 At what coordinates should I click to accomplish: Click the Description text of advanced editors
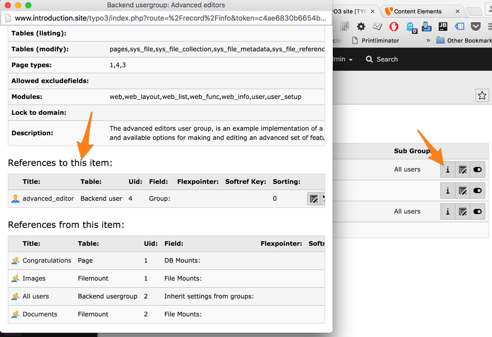[x=217, y=133]
